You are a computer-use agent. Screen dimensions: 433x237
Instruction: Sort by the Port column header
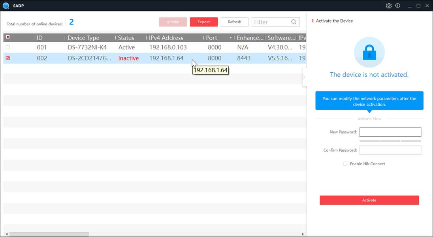coord(211,38)
